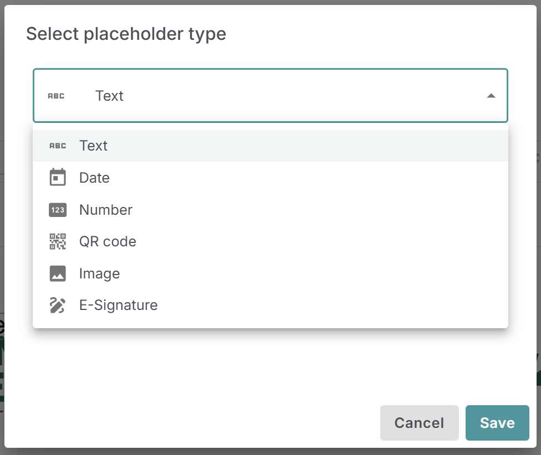Click the ABC icon in the selected field
This screenshot has width=541, height=455.
(x=57, y=95)
